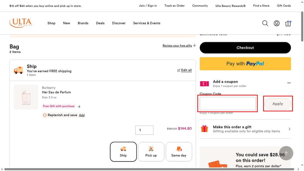Click Track an Order link
The image size is (304, 171).
174,6
